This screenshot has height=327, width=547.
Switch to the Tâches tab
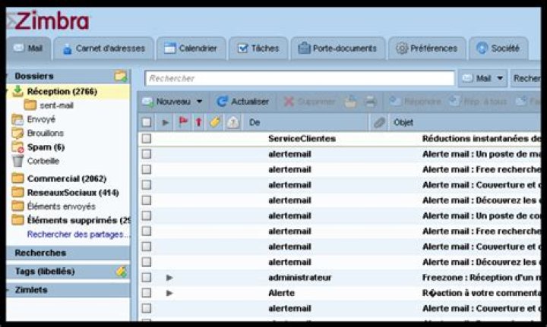pyautogui.click(x=258, y=49)
